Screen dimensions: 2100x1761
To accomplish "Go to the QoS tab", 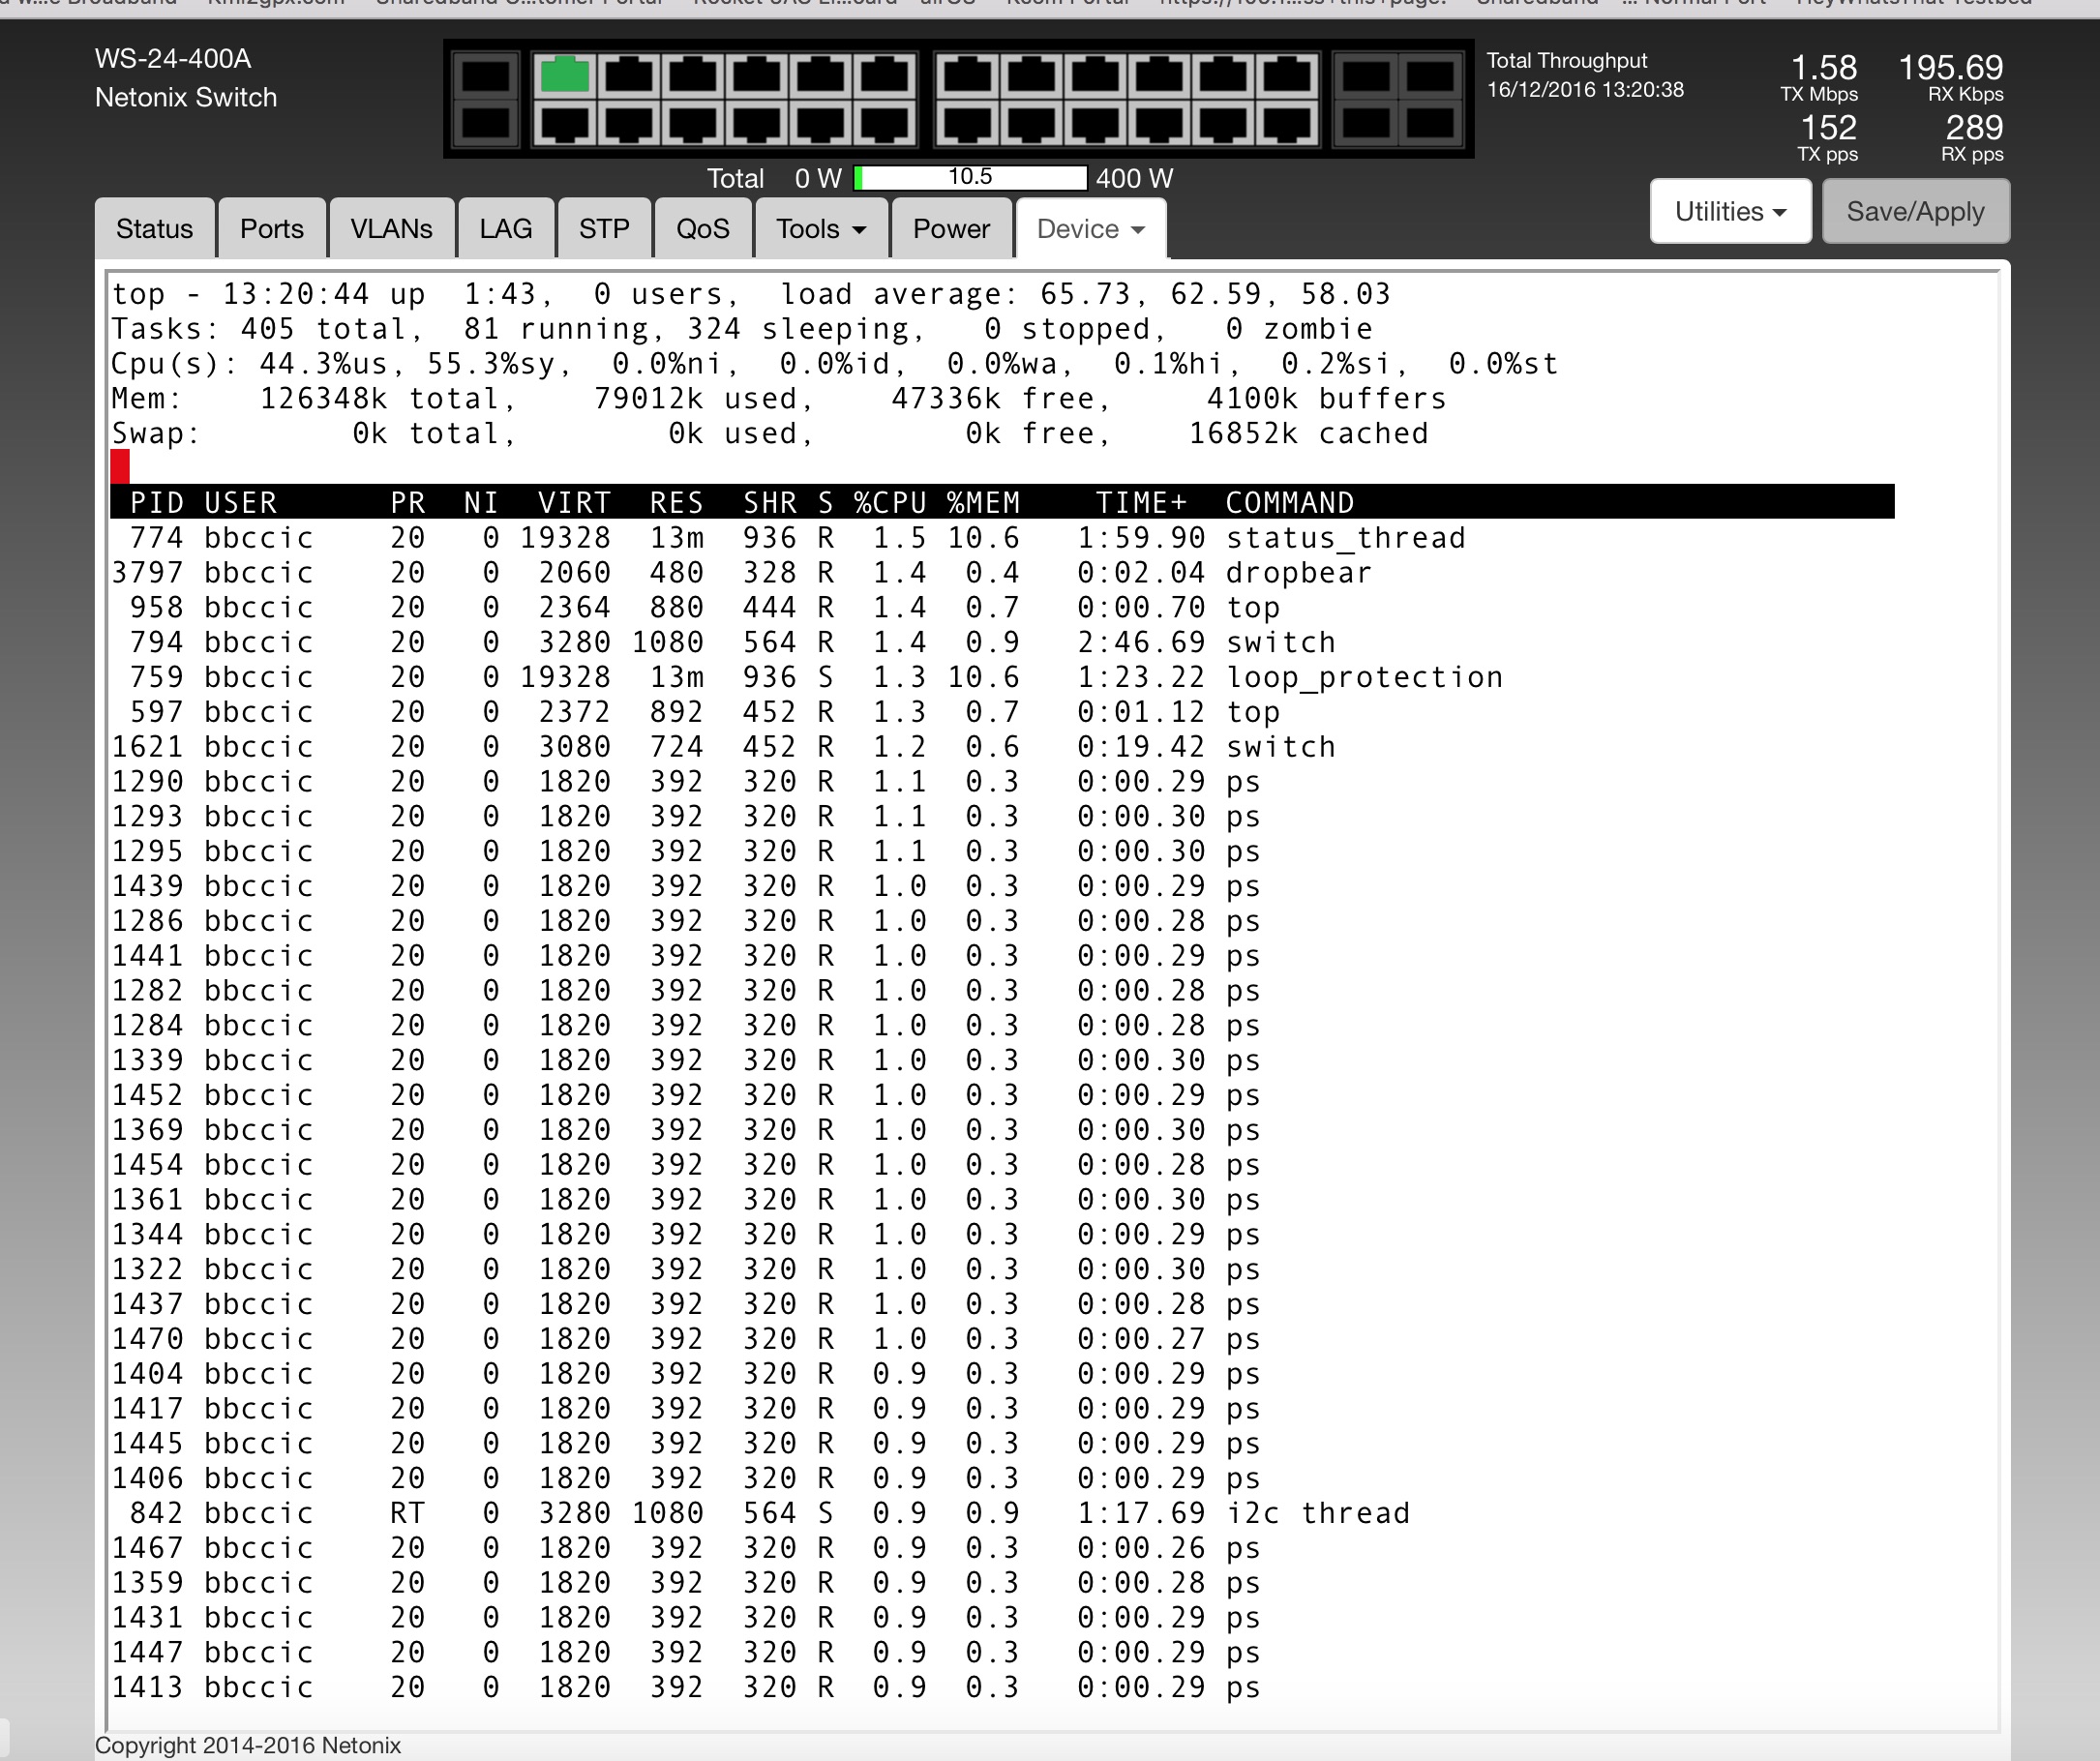I will [702, 229].
